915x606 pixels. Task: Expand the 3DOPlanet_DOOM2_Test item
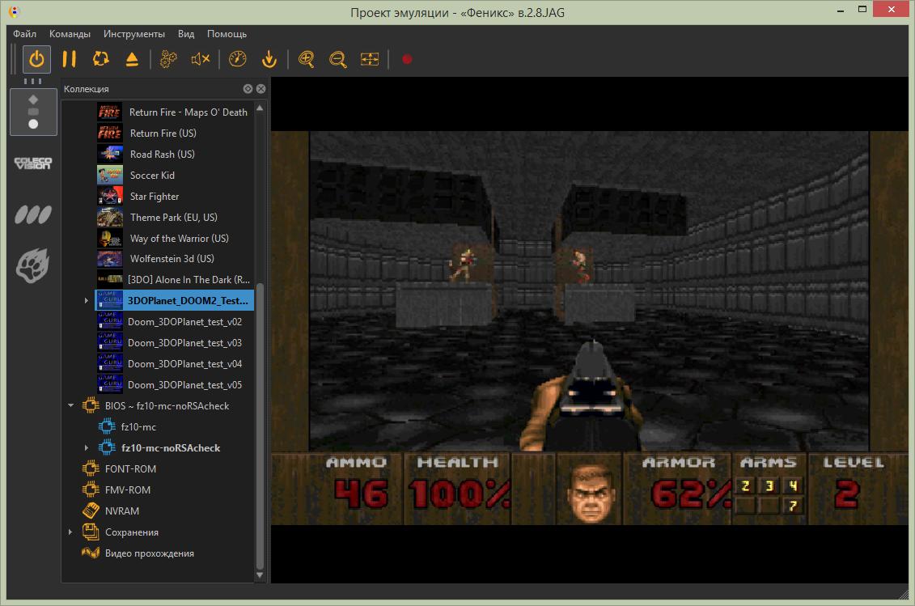87,301
